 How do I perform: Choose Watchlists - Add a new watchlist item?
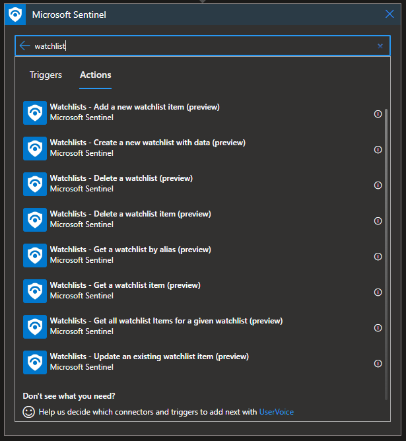click(135, 107)
